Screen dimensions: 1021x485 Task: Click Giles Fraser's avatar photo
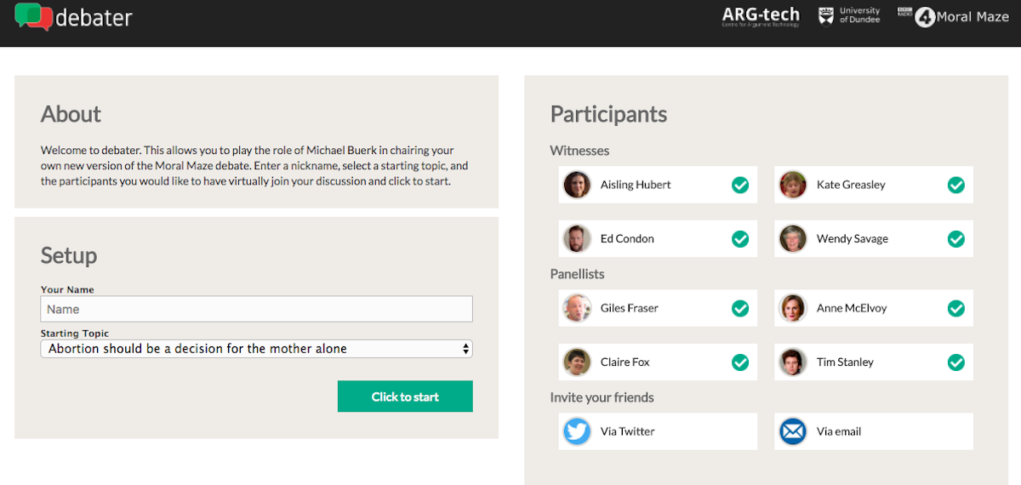click(577, 308)
